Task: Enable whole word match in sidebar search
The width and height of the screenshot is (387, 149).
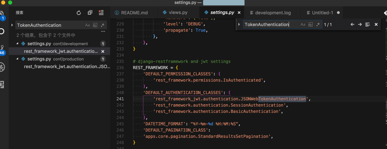Action: coord(95,25)
